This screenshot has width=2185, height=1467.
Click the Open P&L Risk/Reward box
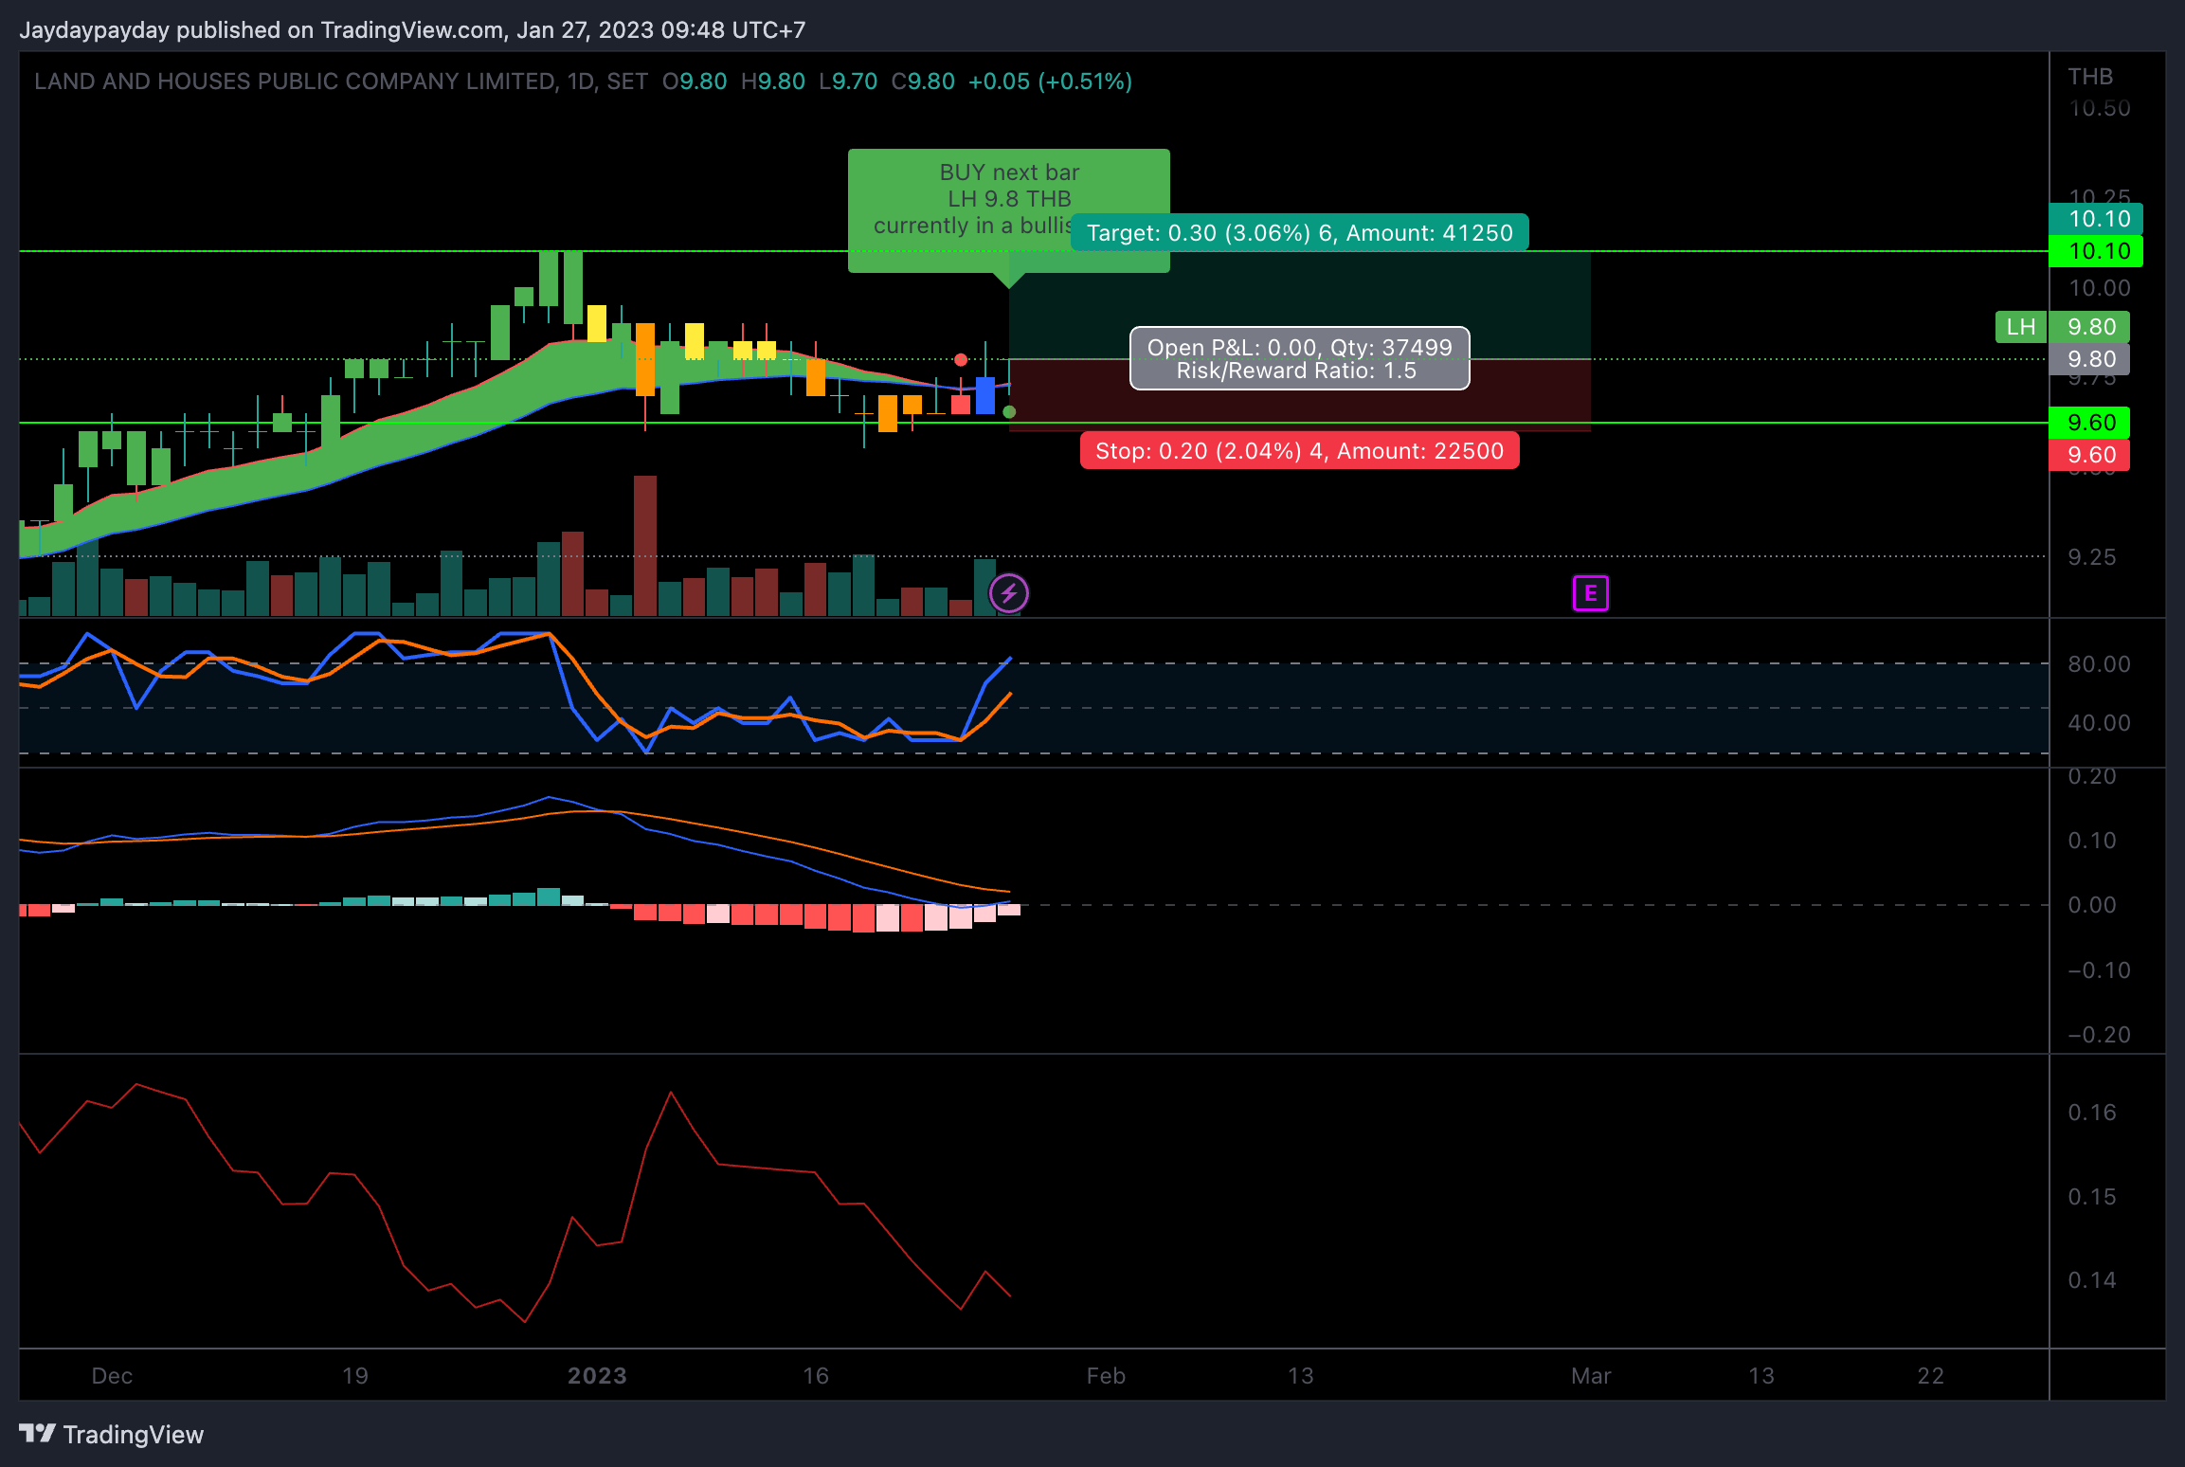tap(1299, 359)
